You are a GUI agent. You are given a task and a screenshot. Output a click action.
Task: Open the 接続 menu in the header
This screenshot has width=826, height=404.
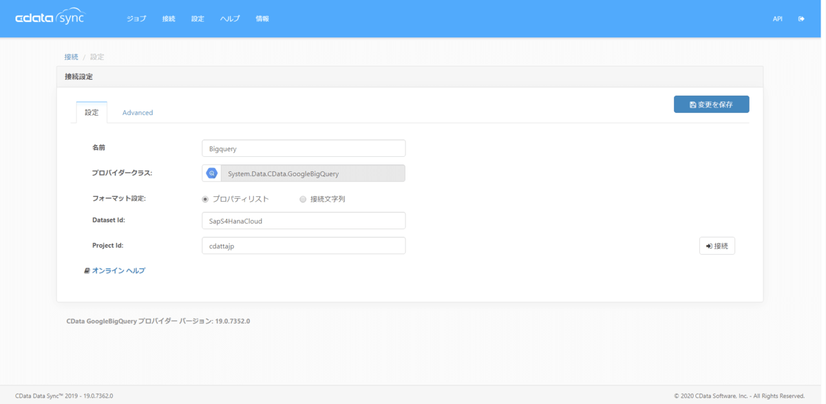[x=169, y=19]
